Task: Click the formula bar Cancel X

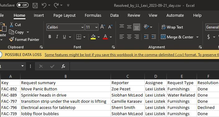Action: pos(41,66)
